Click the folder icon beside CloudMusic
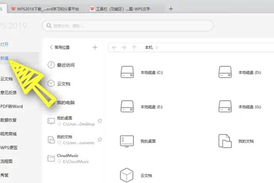Viewport: 274px width, 183px height. [x=51, y=158]
